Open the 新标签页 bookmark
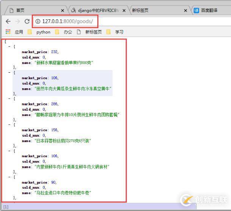 click(x=89, y=32)
